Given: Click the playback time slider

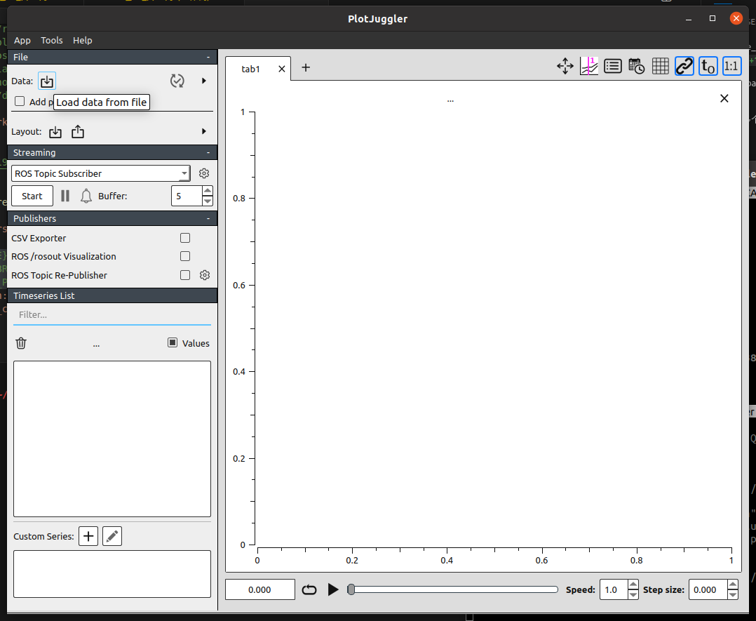Looking at the screenshot, I should coord(454,589).
